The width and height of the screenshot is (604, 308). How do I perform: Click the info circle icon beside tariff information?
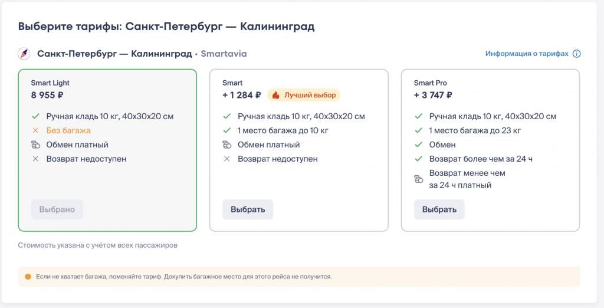pos(577,54)
